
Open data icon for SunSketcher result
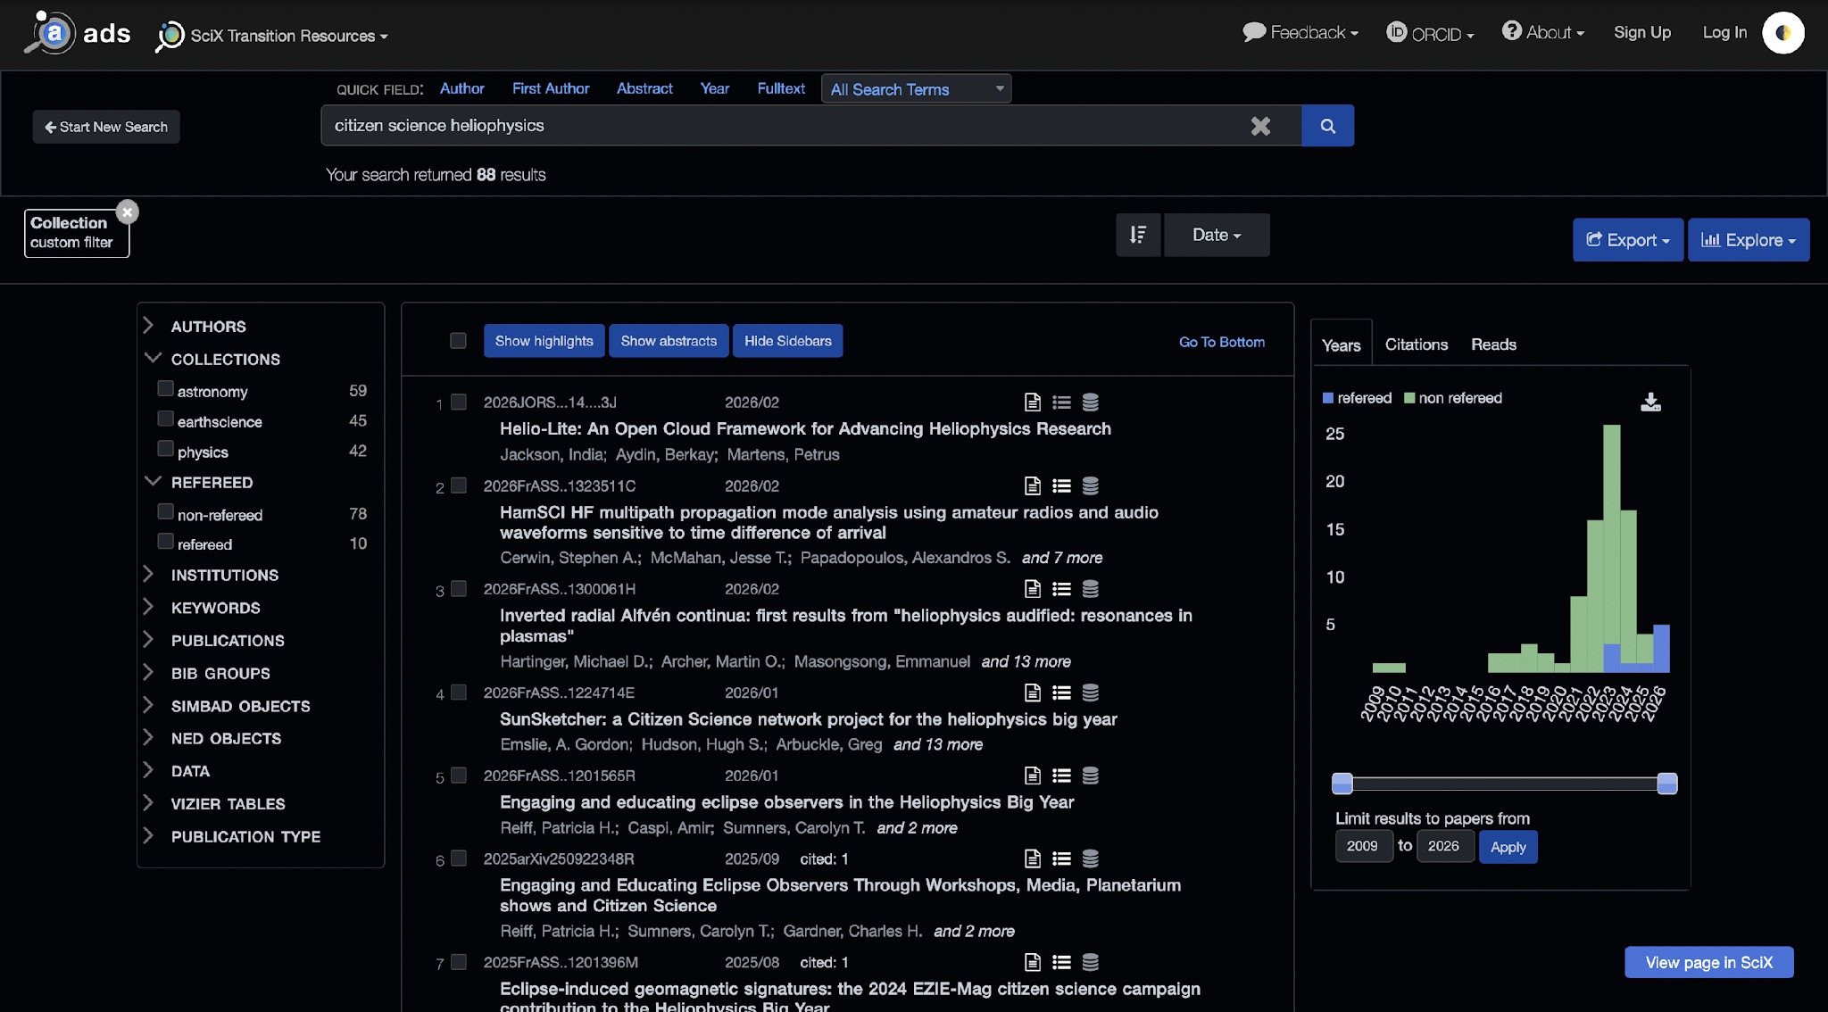click(1090, 693)
